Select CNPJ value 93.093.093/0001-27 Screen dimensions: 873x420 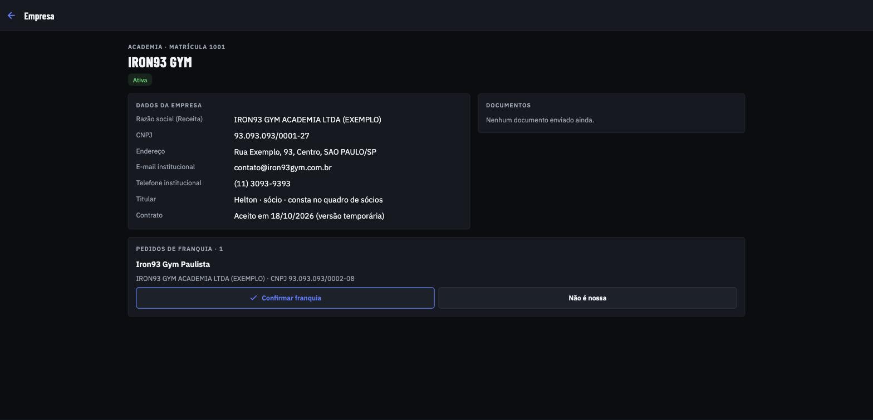point(272,136)
